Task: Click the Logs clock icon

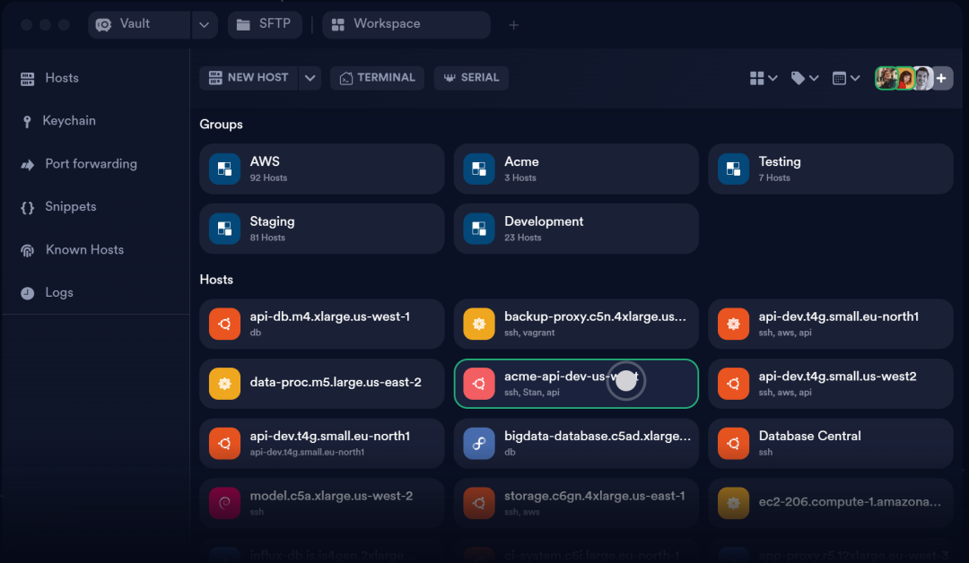Action: click(27, 293)
